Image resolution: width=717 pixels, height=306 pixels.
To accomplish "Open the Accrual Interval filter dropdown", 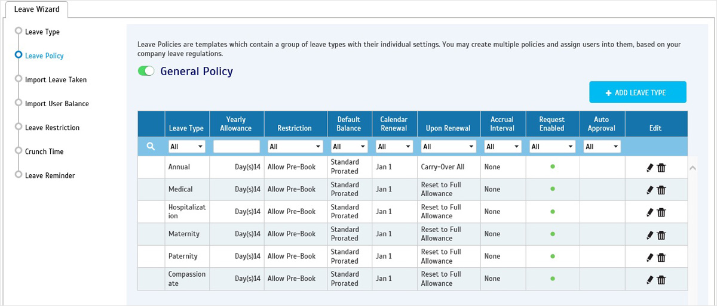I will click(x=502, y=146).
